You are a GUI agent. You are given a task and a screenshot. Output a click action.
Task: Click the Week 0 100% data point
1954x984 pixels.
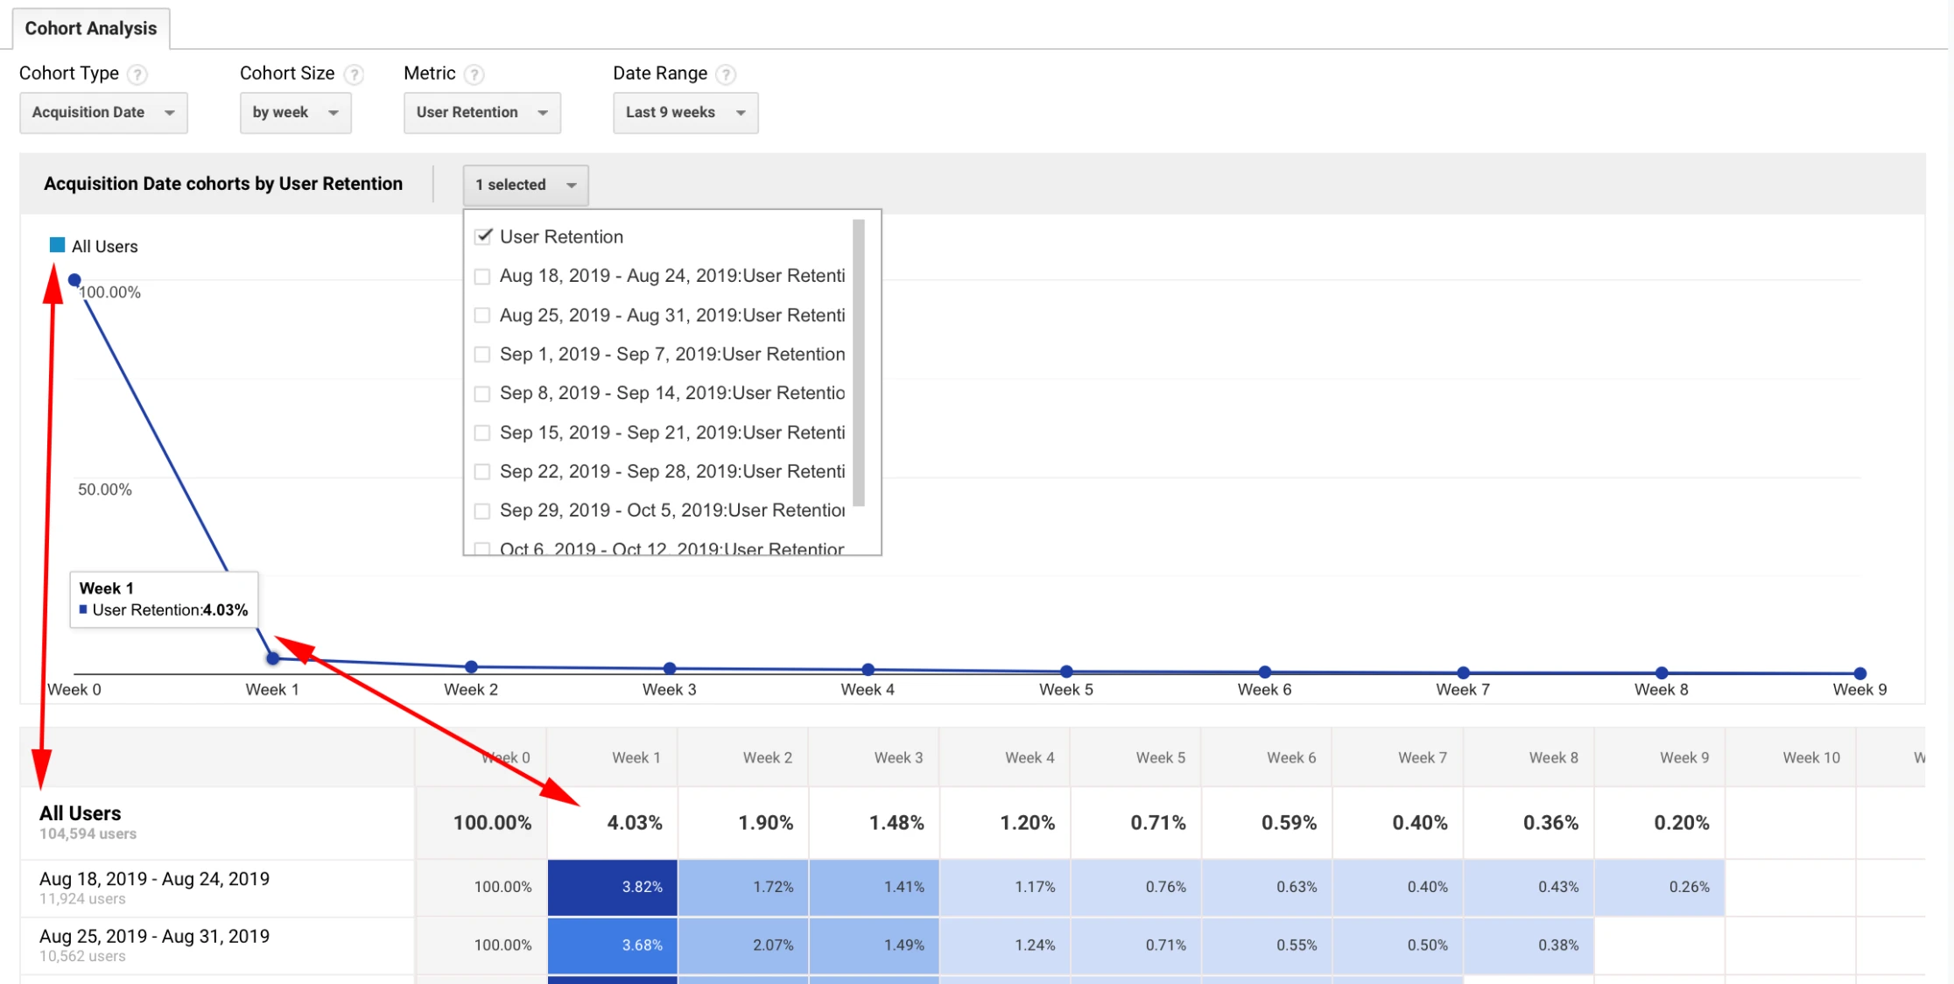point(74,280)
